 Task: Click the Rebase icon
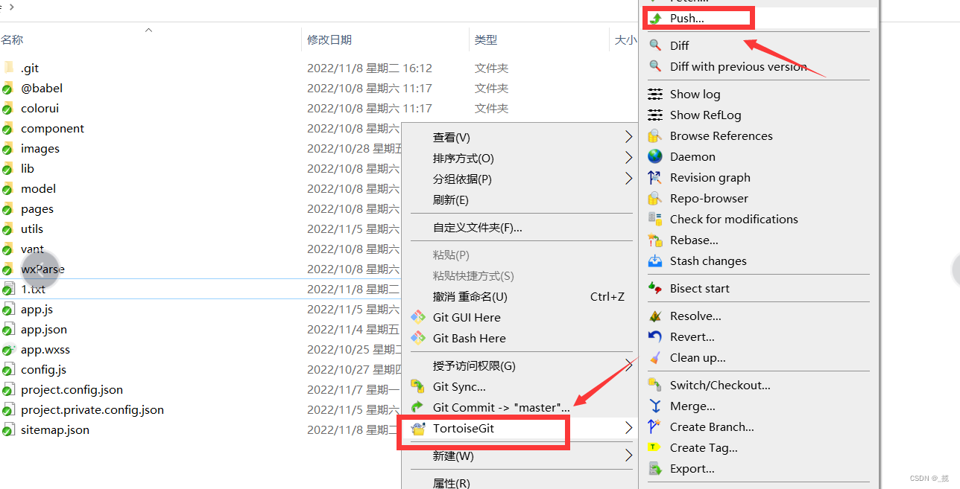pos(655,240)
